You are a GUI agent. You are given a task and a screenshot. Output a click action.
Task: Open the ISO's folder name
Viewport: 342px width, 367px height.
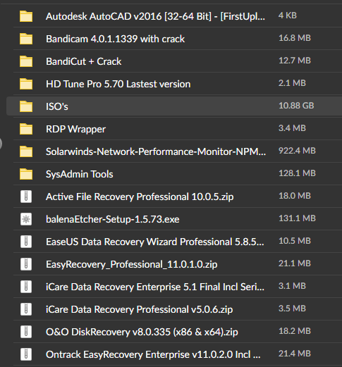pos(57,106)
